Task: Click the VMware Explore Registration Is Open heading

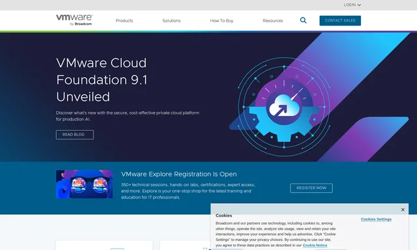Action: pos(179,174)
